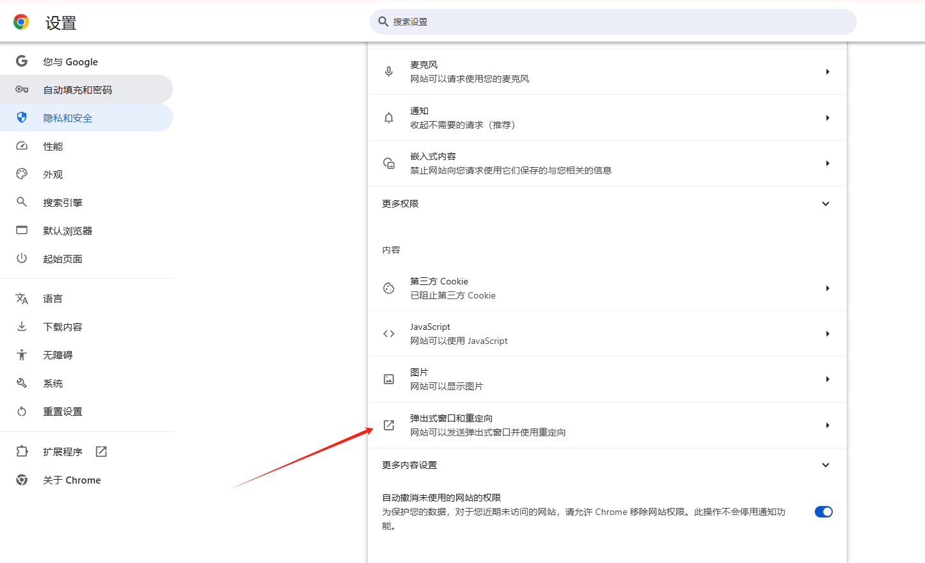Expand the 更多内容设置 section chevron
Screen dimensions: 925x563
[x=826, y=465]
